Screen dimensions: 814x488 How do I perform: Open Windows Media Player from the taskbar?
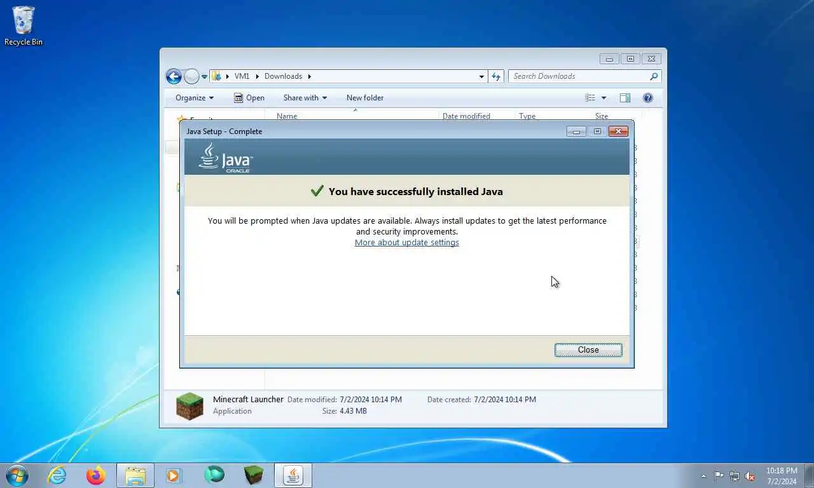click(x=174, y=475)
